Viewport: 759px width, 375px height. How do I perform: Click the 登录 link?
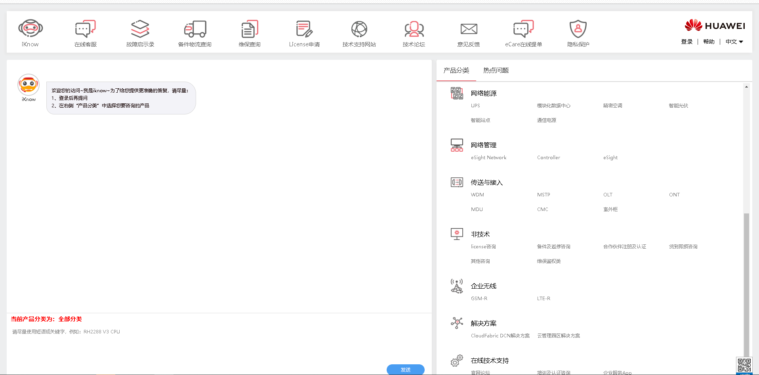(x=687, y=42)
